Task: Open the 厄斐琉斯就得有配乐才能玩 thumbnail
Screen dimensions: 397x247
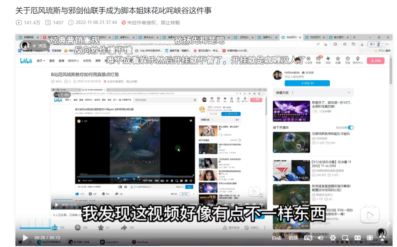Action: point(292,142)
